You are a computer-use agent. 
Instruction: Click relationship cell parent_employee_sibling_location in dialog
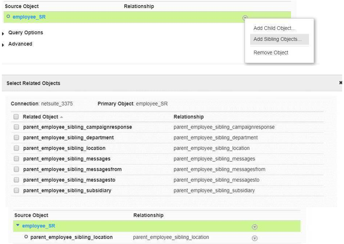[211, 148]
